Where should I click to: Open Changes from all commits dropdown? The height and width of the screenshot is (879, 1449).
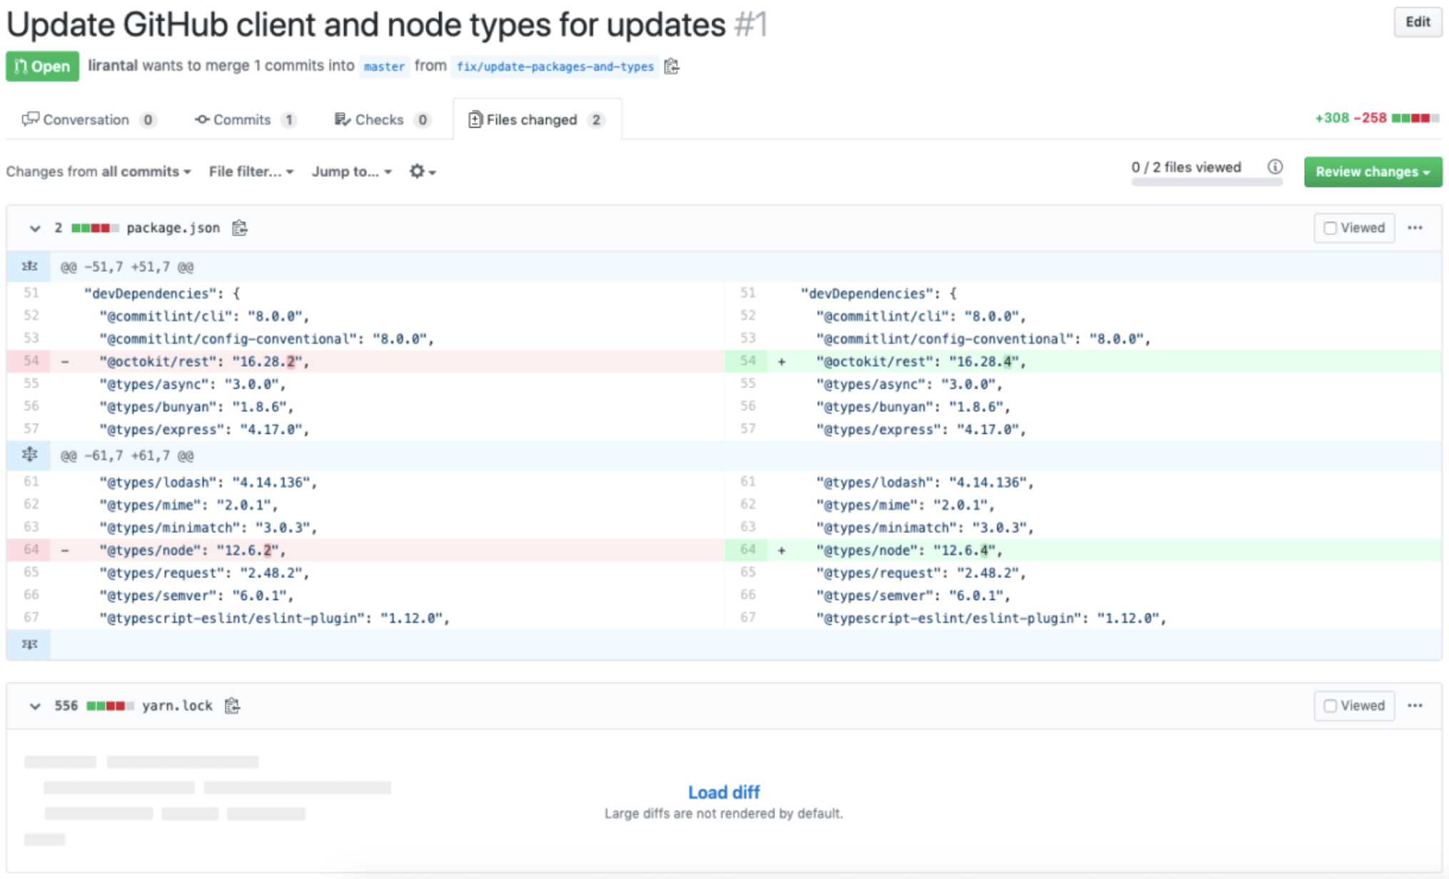pos(99,171)
